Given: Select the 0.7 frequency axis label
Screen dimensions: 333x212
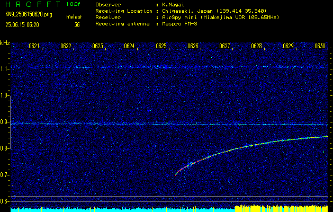Looking at the screenshot, I should click(x=4, y=175).
